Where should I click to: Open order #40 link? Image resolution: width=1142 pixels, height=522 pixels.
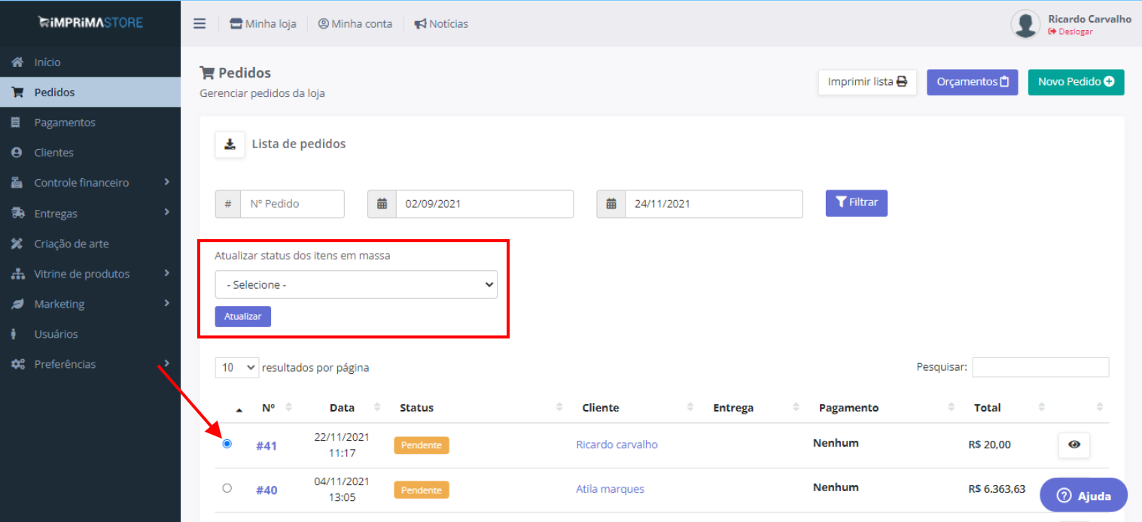click(266, 490)
